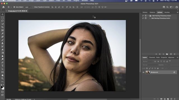The image size is (179, 100).
Task: Create a new layer
Action: [171, 99]
